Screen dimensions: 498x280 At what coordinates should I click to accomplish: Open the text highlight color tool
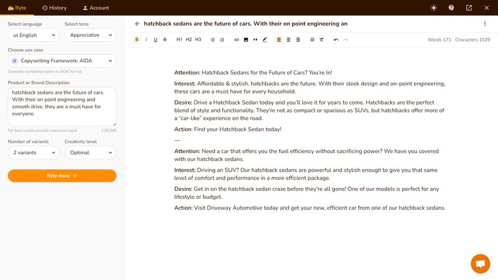coord(265,40)
